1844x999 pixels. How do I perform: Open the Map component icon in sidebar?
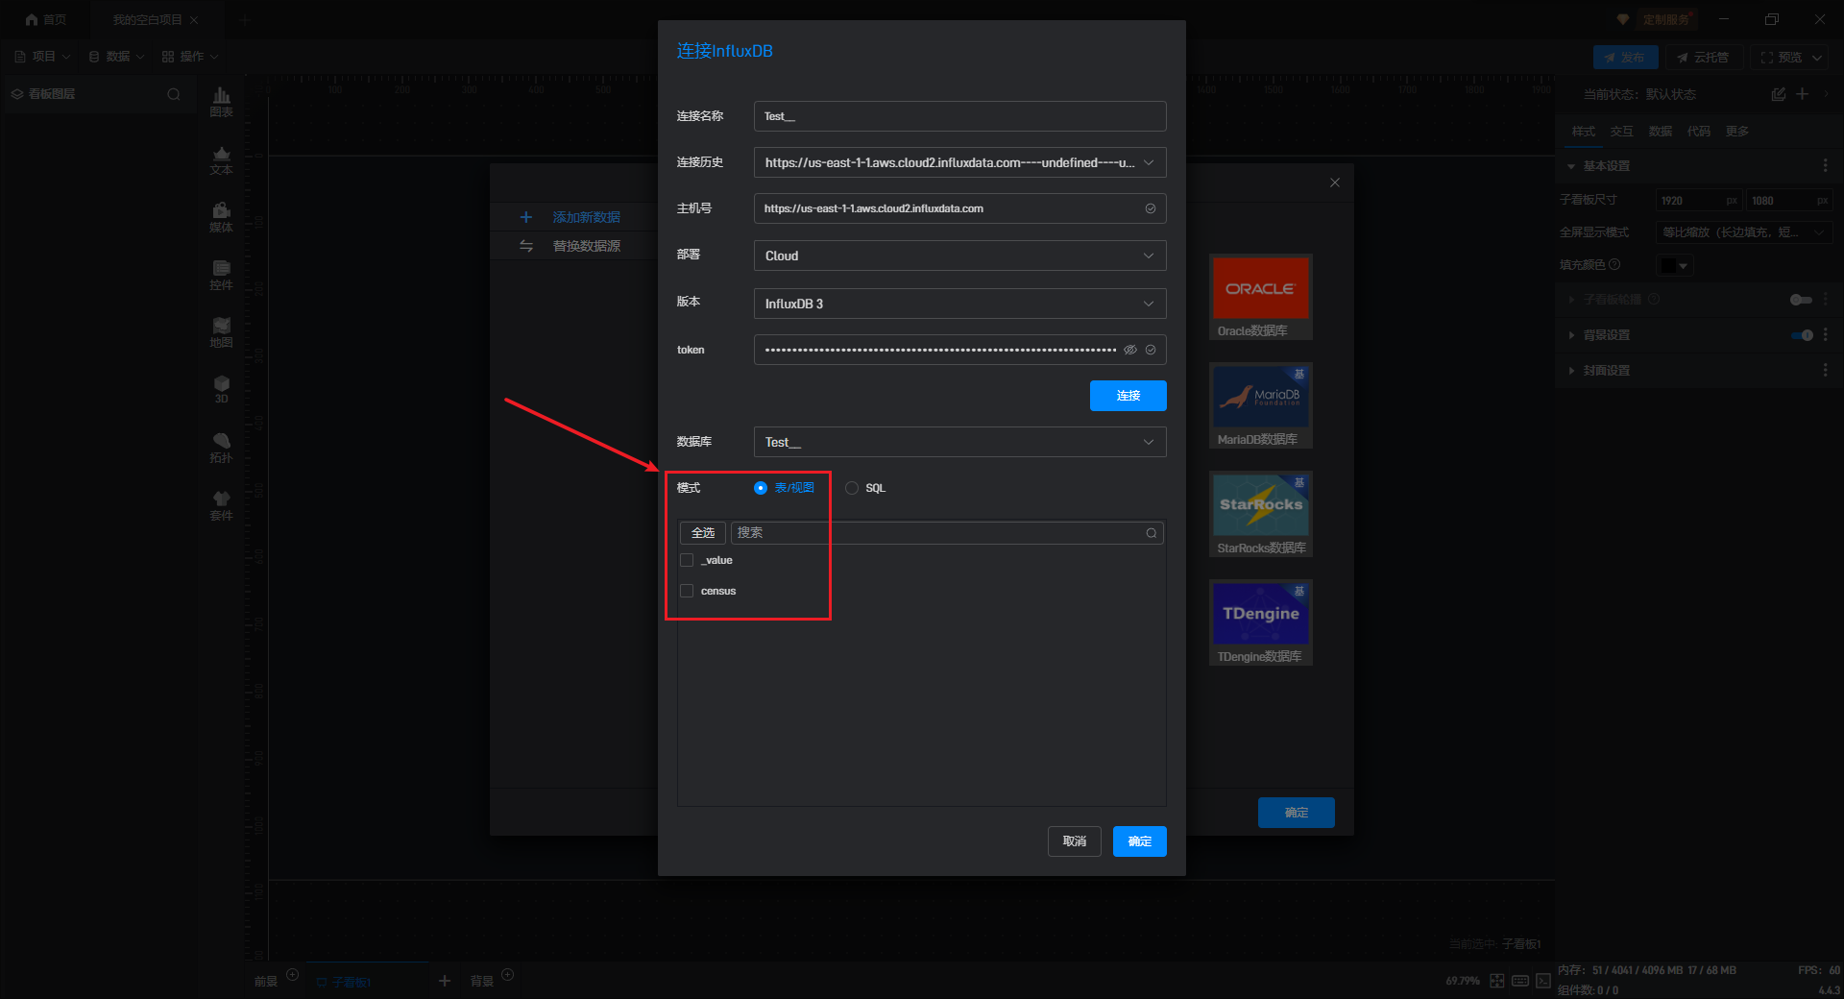[x=221, y=331]
